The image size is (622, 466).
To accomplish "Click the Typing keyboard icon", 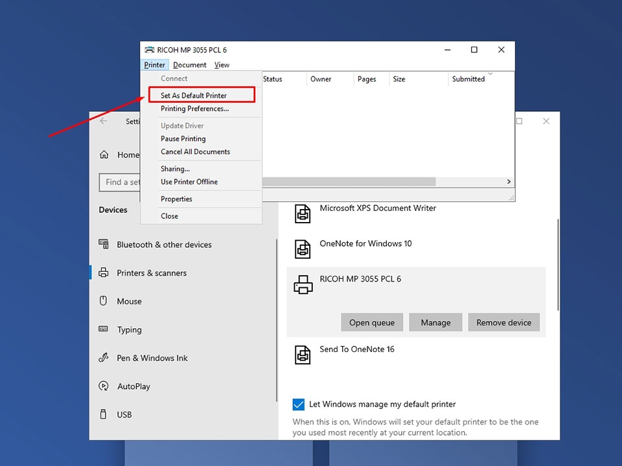I will tap(103, 329).
